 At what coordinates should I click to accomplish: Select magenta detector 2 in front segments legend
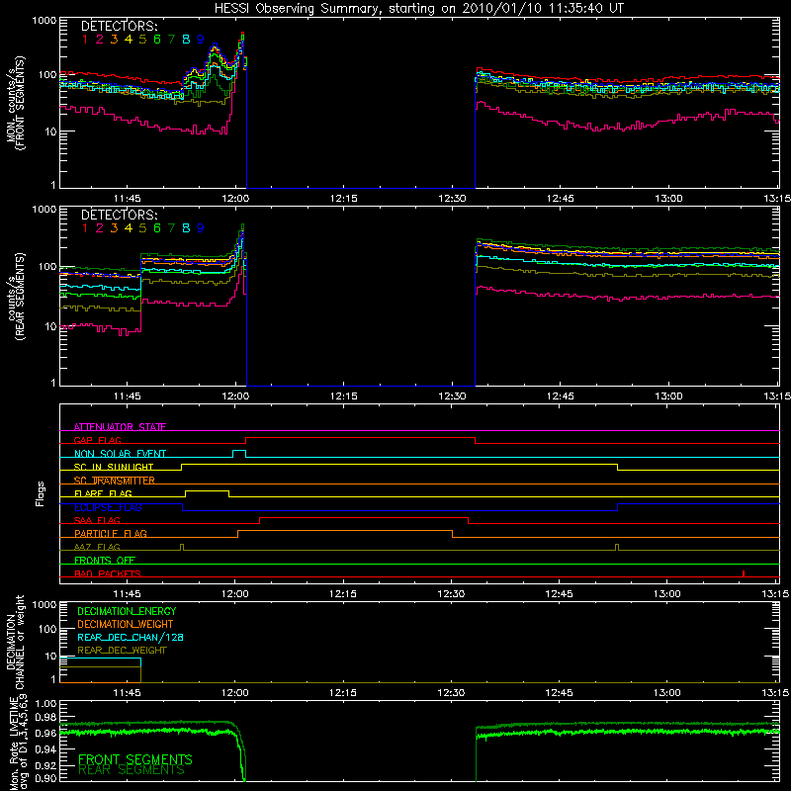(x=100, y=40)
